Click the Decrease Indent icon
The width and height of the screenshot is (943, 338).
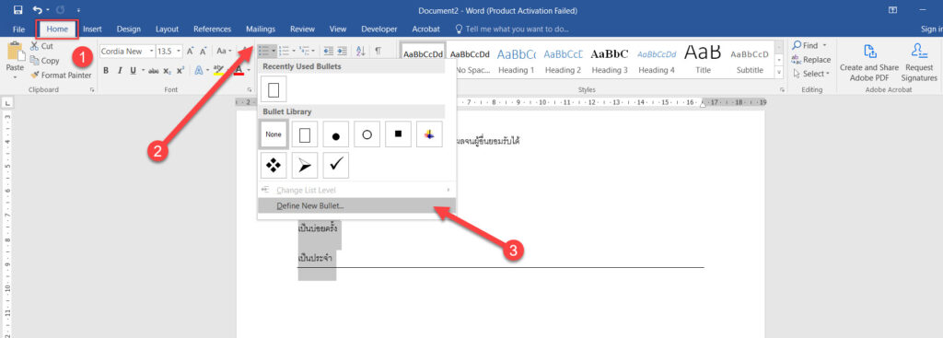pos(329,52)
